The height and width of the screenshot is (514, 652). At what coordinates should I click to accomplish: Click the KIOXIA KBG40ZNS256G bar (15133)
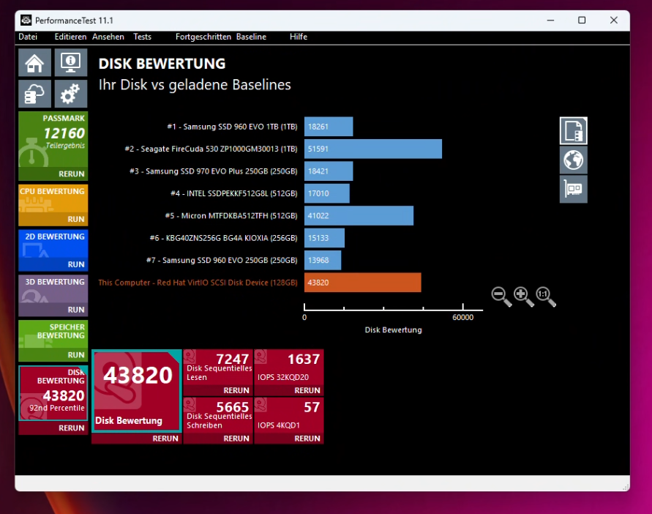(324, 238)
